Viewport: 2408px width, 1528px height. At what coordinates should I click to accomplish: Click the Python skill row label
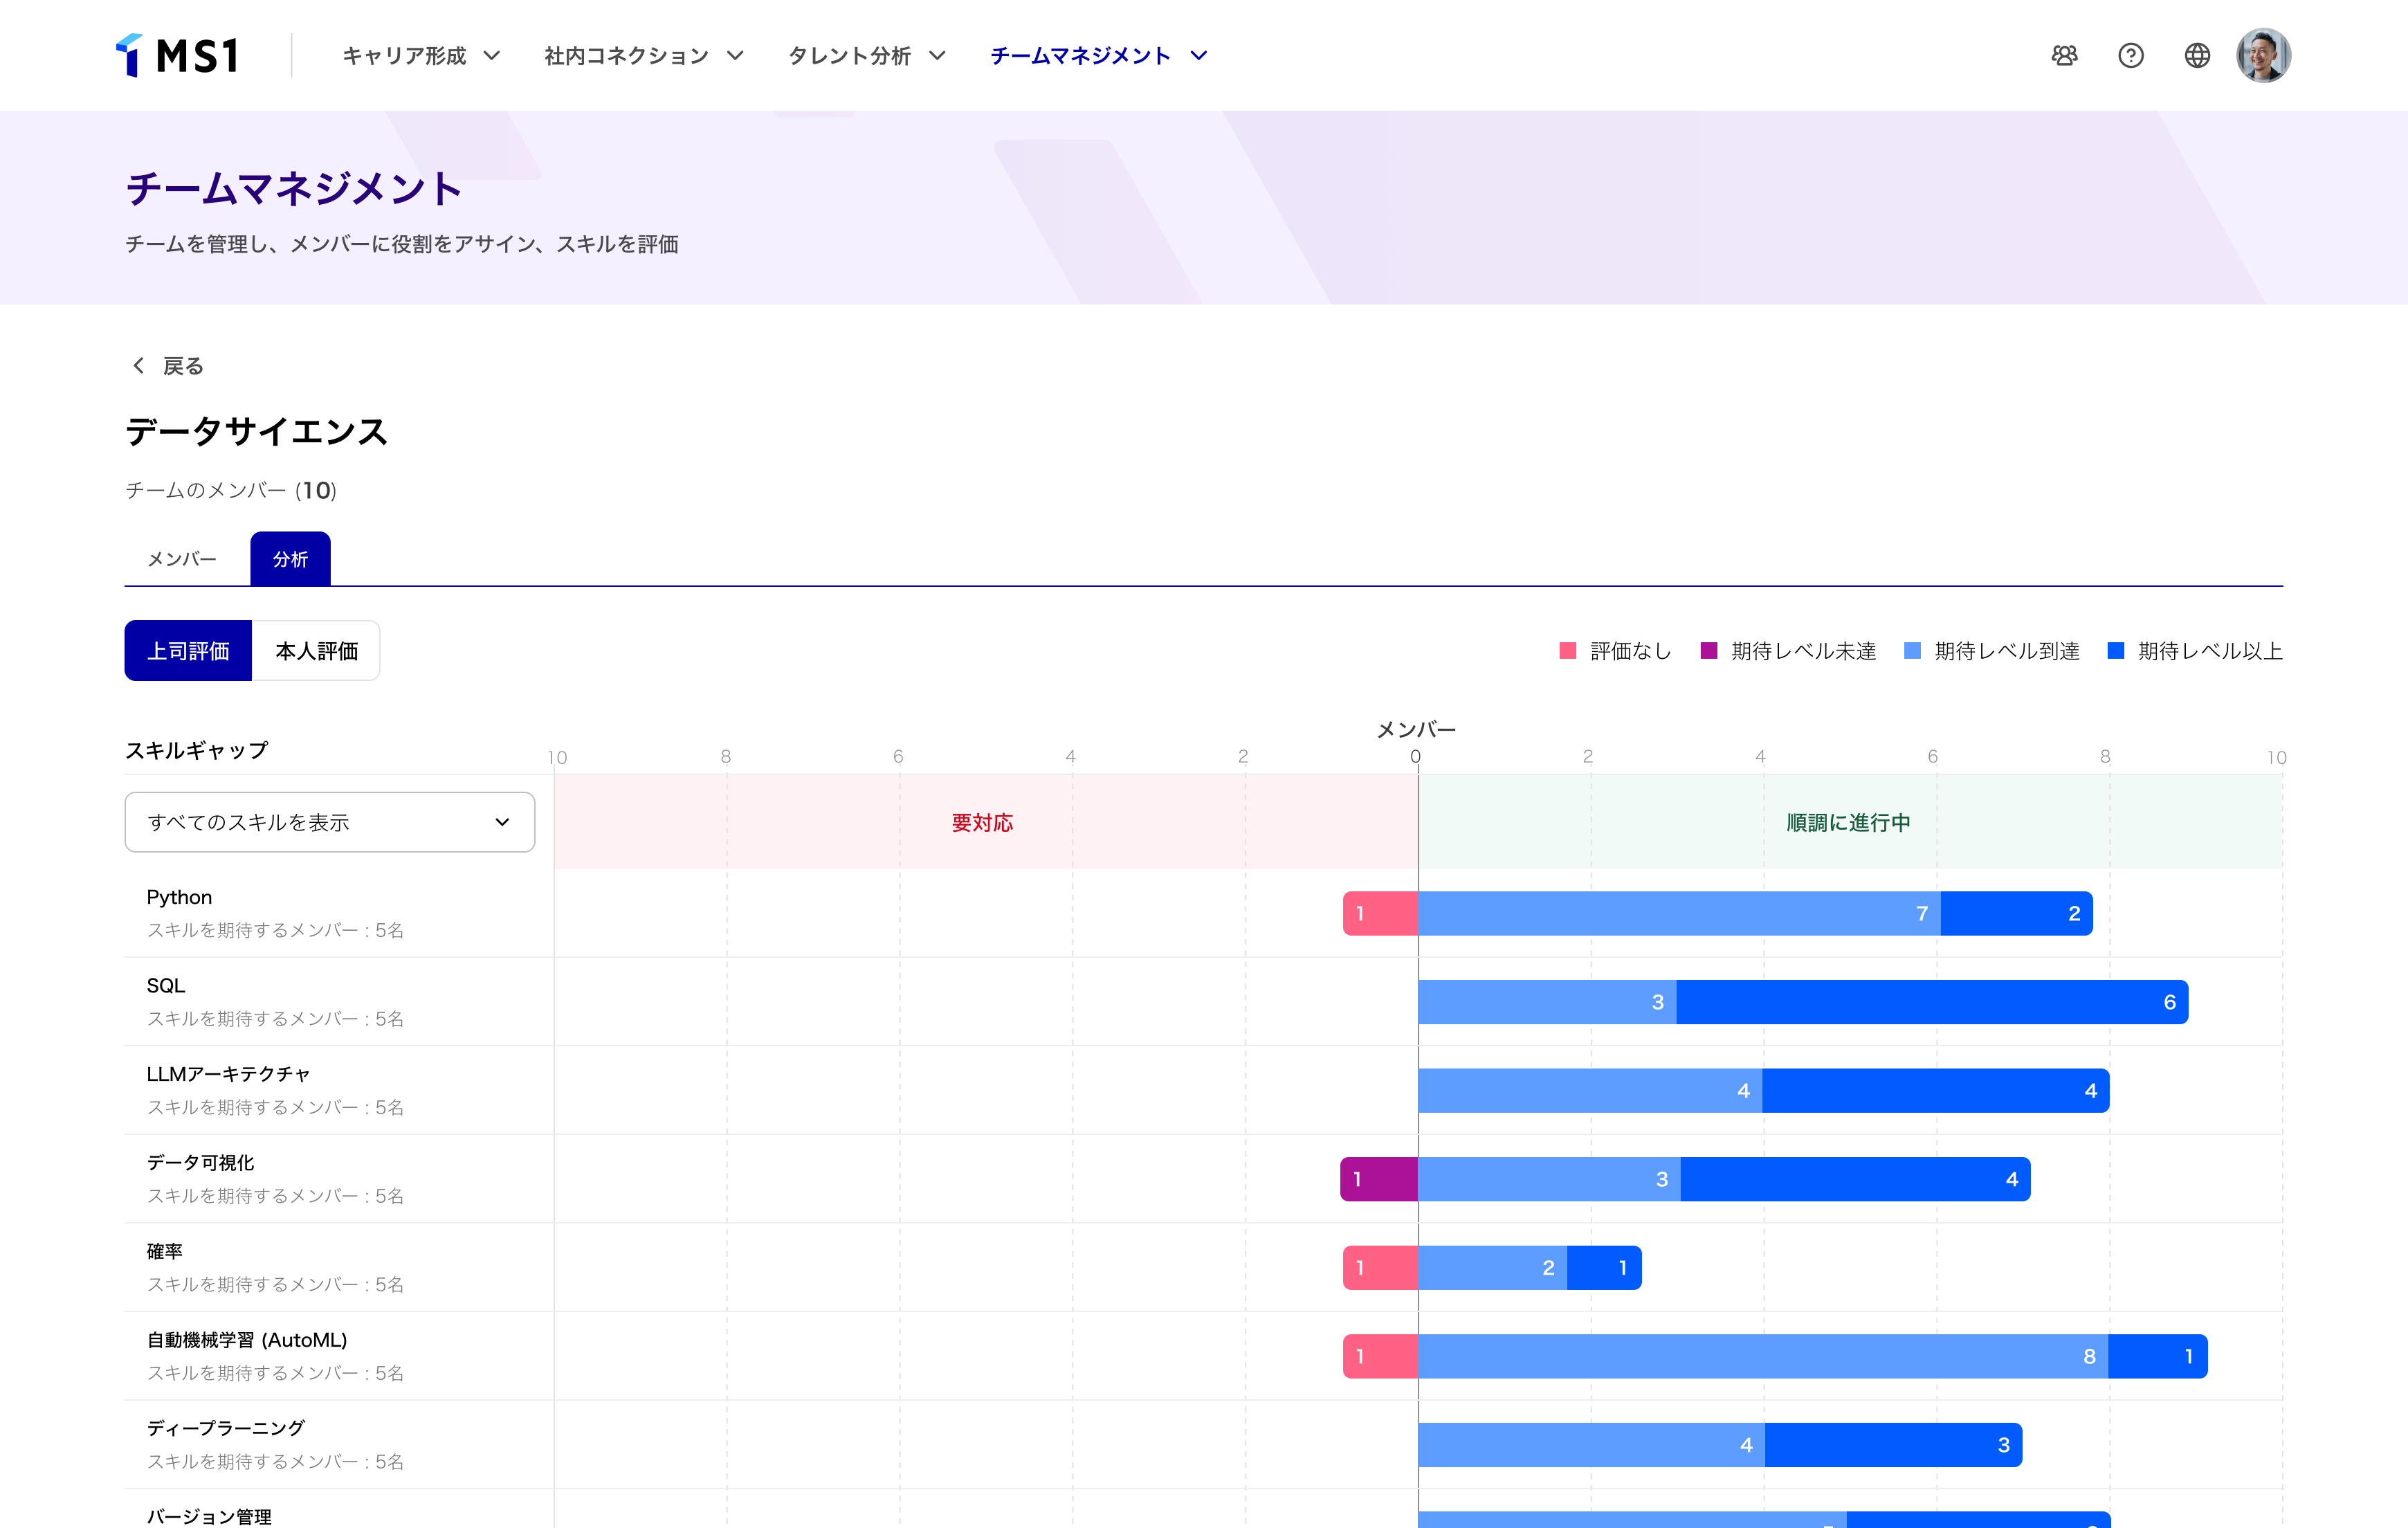click(180, 897)
